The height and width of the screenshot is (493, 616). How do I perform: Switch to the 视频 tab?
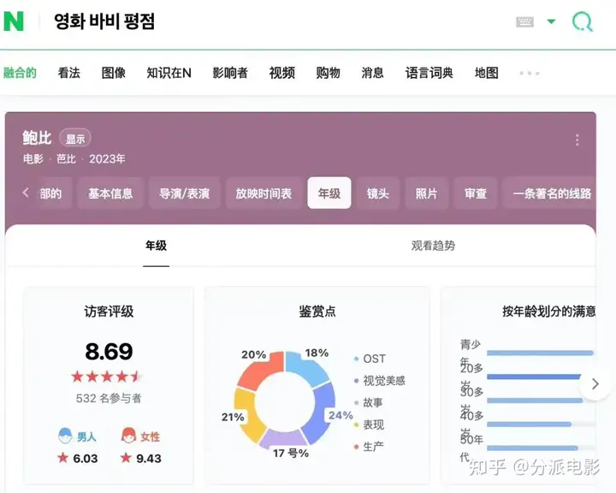(282, 73)
